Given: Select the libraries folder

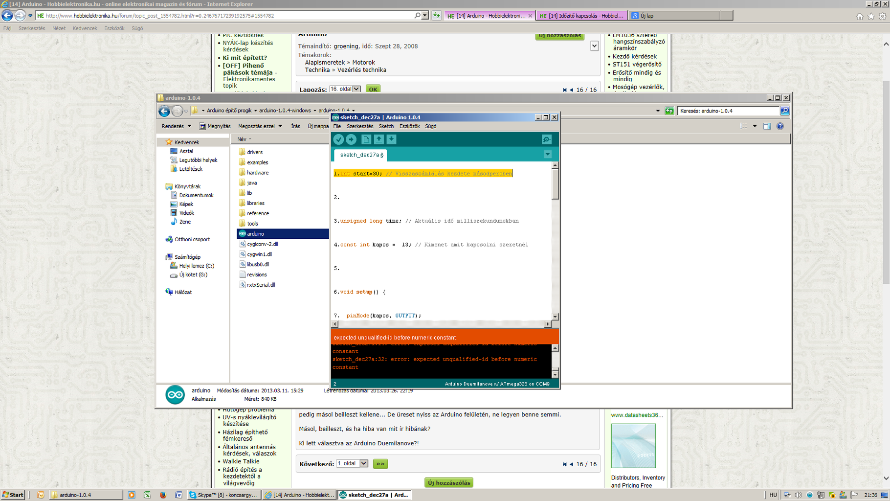Looking at the screenshot, I should 256,203.
